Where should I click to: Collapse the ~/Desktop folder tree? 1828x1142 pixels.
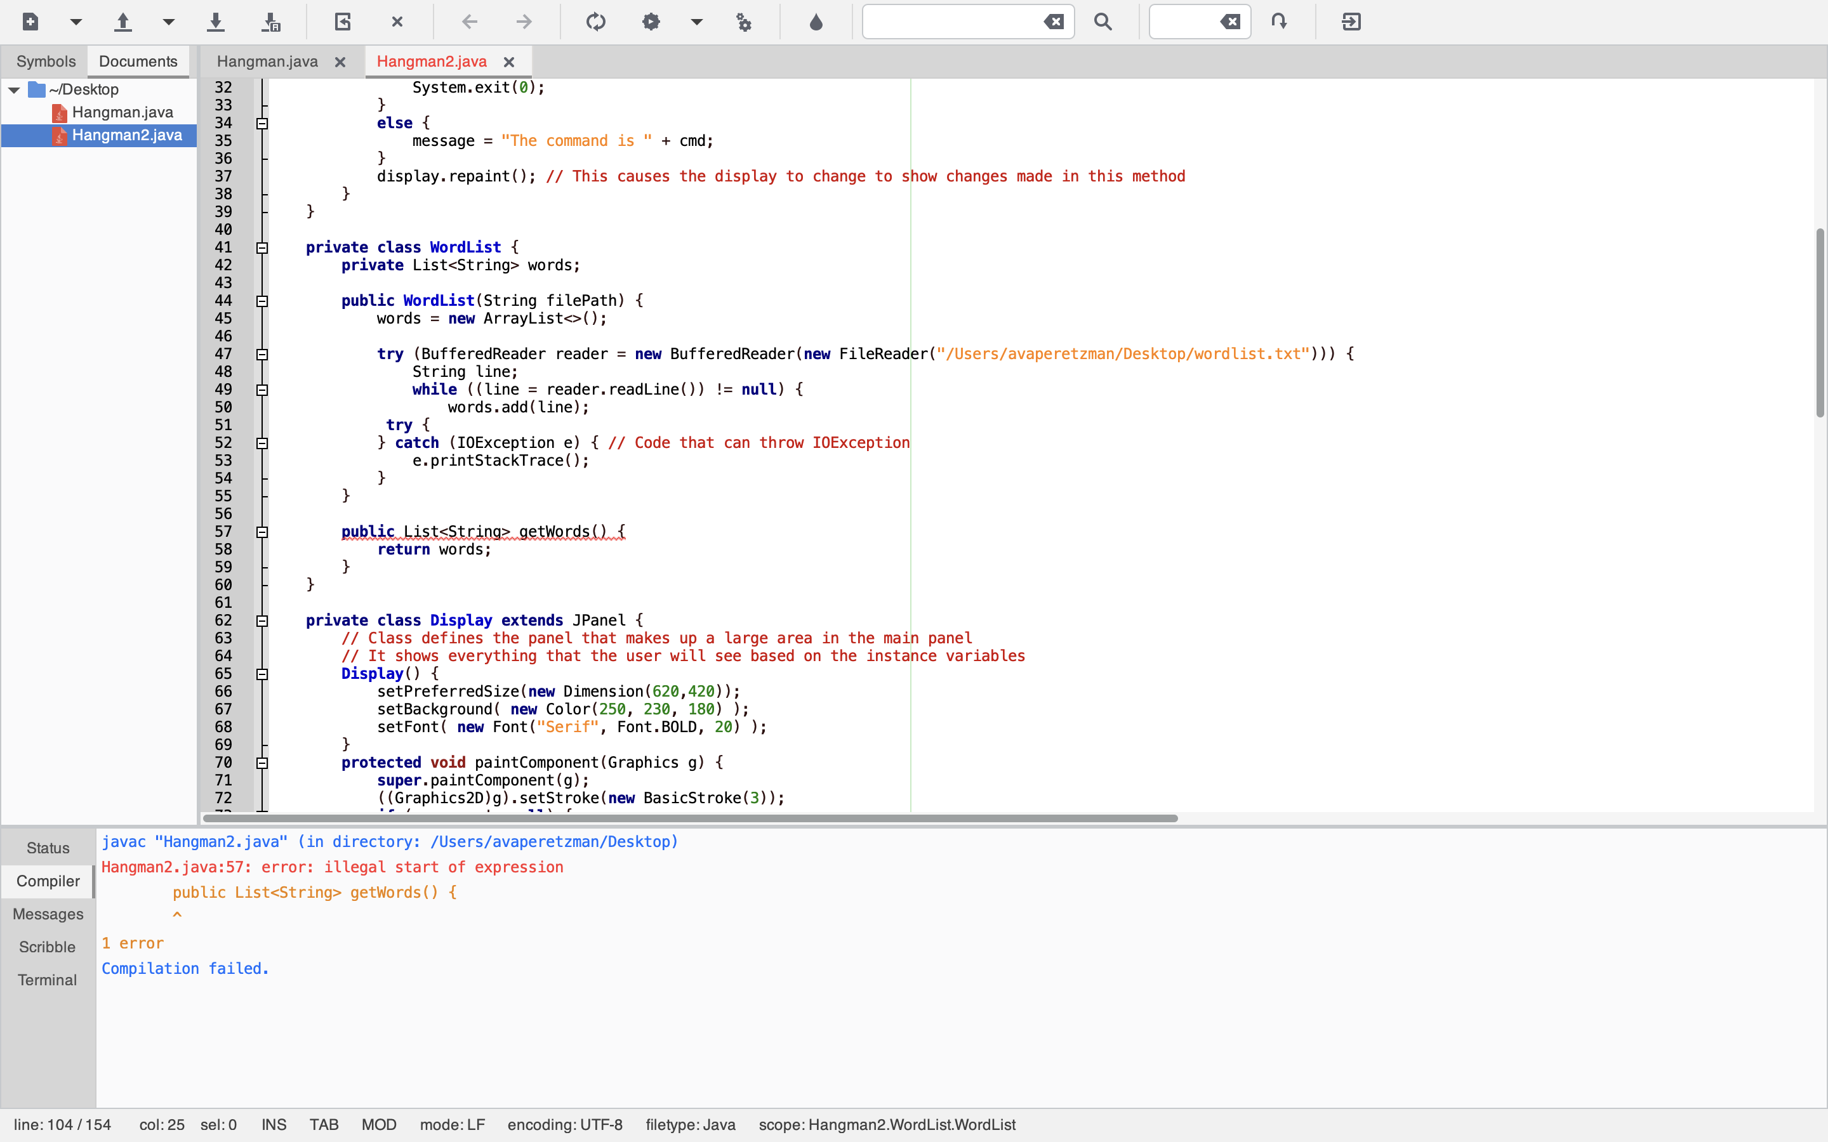coord(15,90)
